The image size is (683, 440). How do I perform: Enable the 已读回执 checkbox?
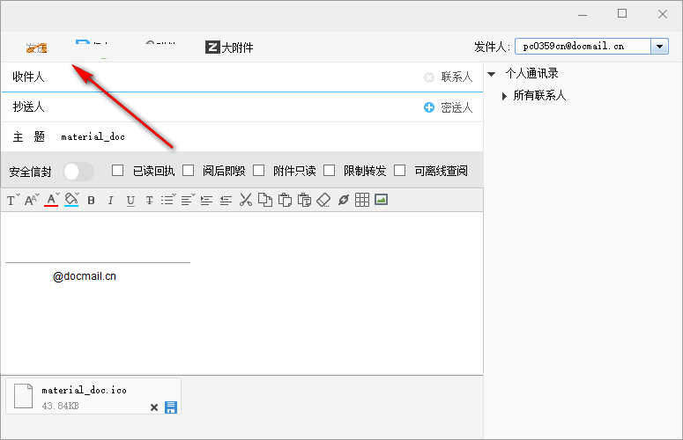[118, 171]
